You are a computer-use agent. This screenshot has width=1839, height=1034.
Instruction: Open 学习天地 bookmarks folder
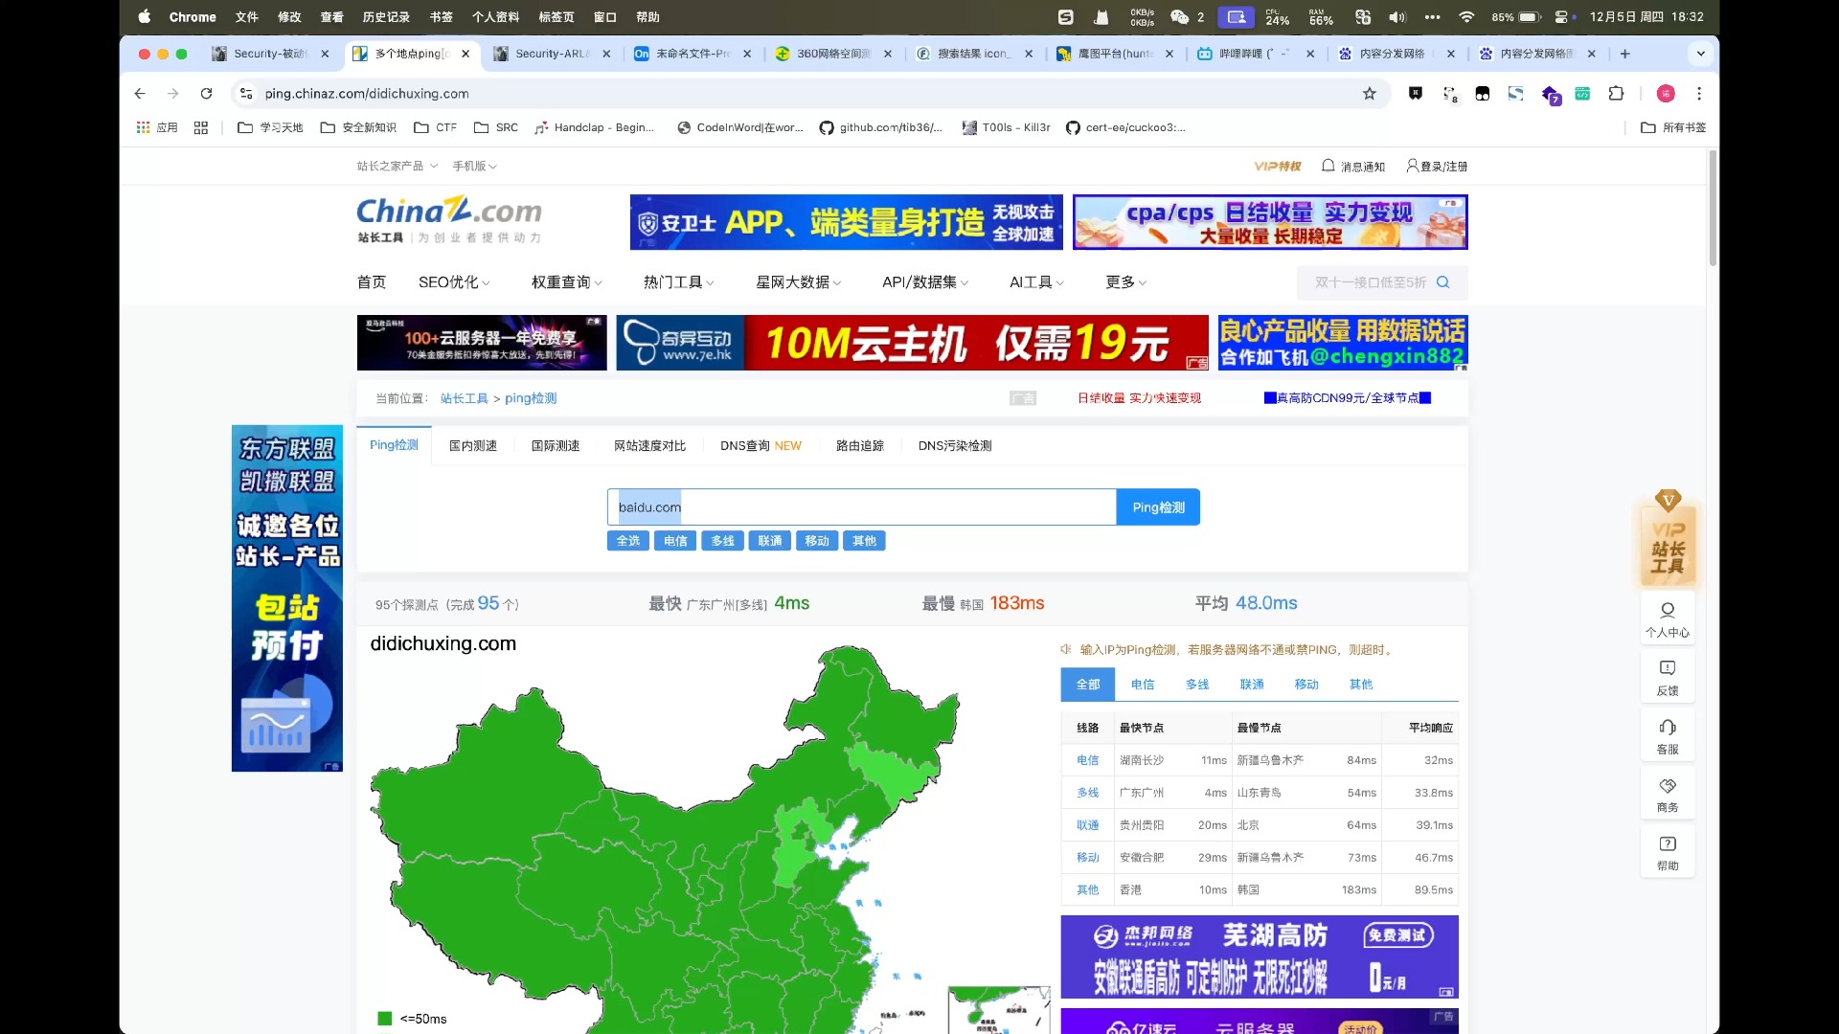[x=270, y=127]
